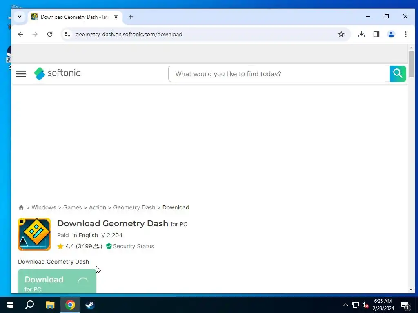The image size is (418, 313).
Task: Reload the Softonic page
Action: coord(50,34)
